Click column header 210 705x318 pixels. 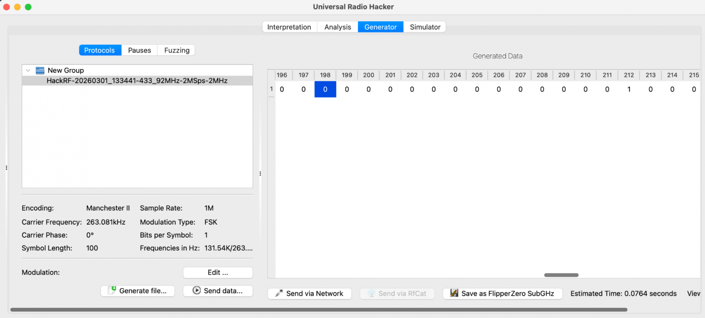[x=586, y=75]
